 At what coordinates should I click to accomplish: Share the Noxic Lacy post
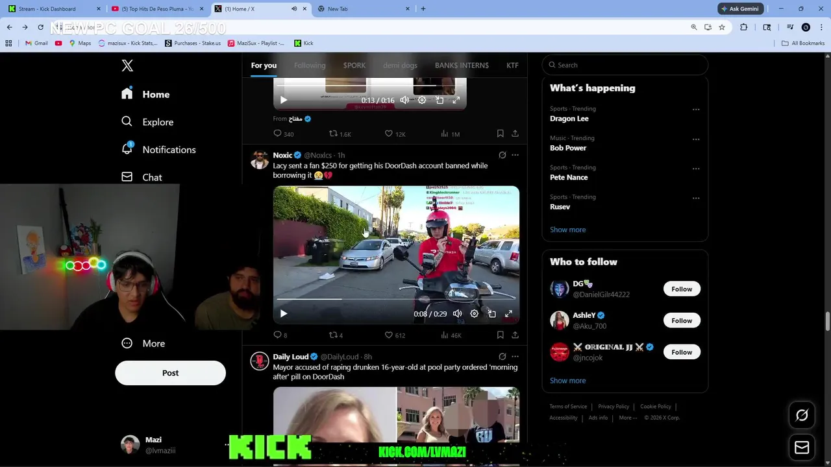point(515,335)
